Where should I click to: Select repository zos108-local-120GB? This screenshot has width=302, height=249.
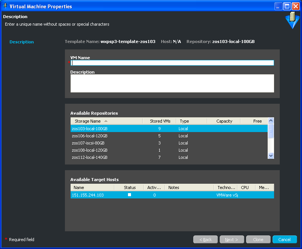pos(169,150)
